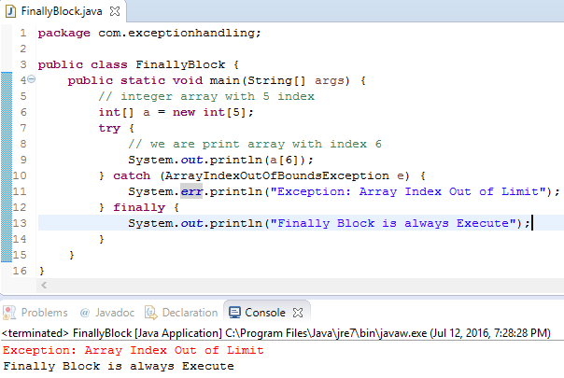Click console output 'Finally Block is always Execute'
This screenshot has height=378, width=564.
click(119, 366)
